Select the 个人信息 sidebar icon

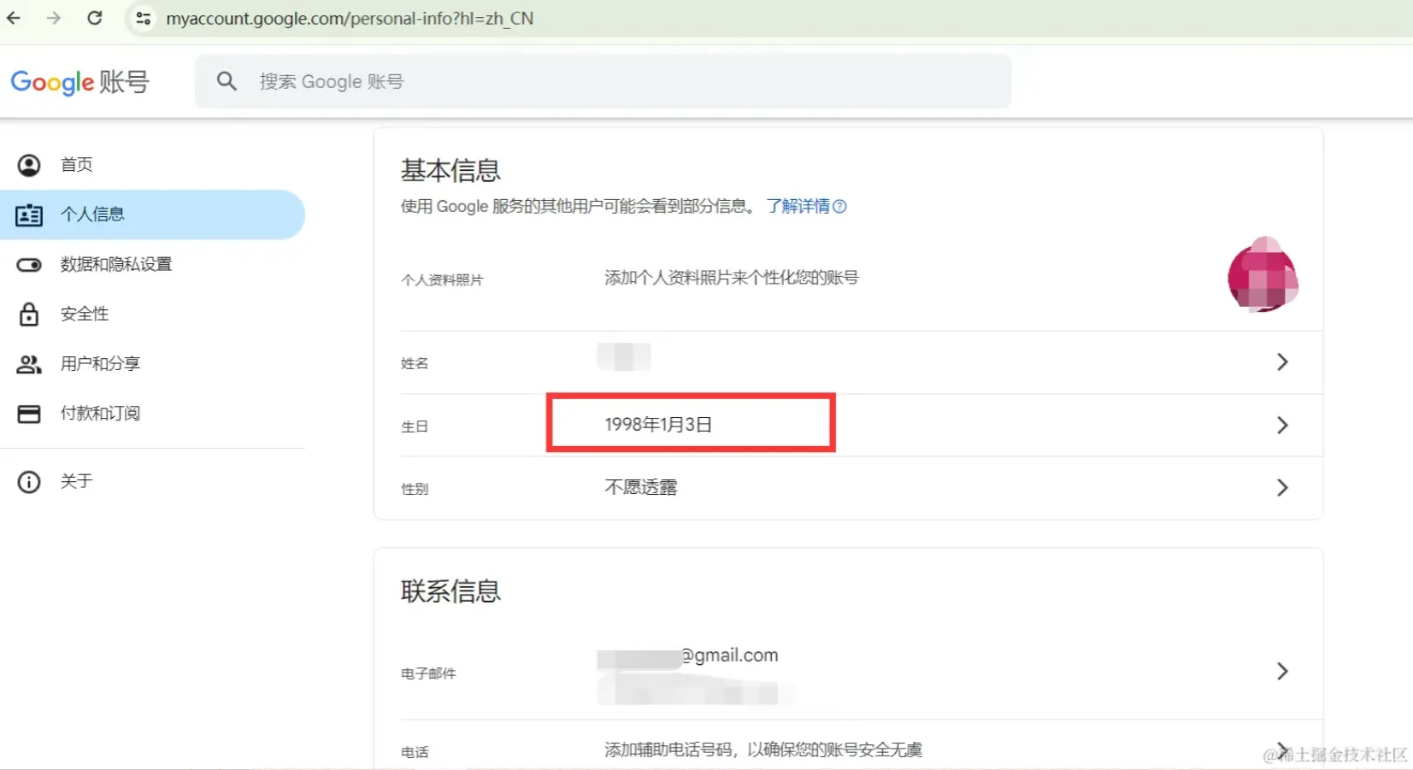(x=28, y=215)
